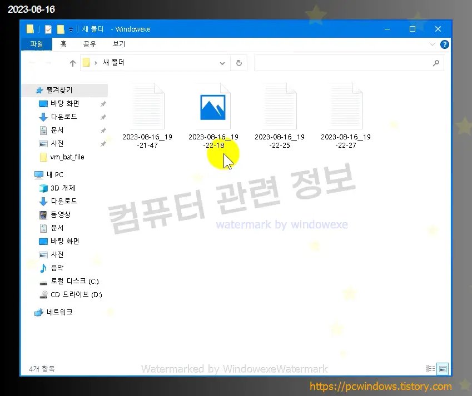Viewport: 472px width, 396px height.
Task: Refresh the current folder view
Action: point(239,63)
